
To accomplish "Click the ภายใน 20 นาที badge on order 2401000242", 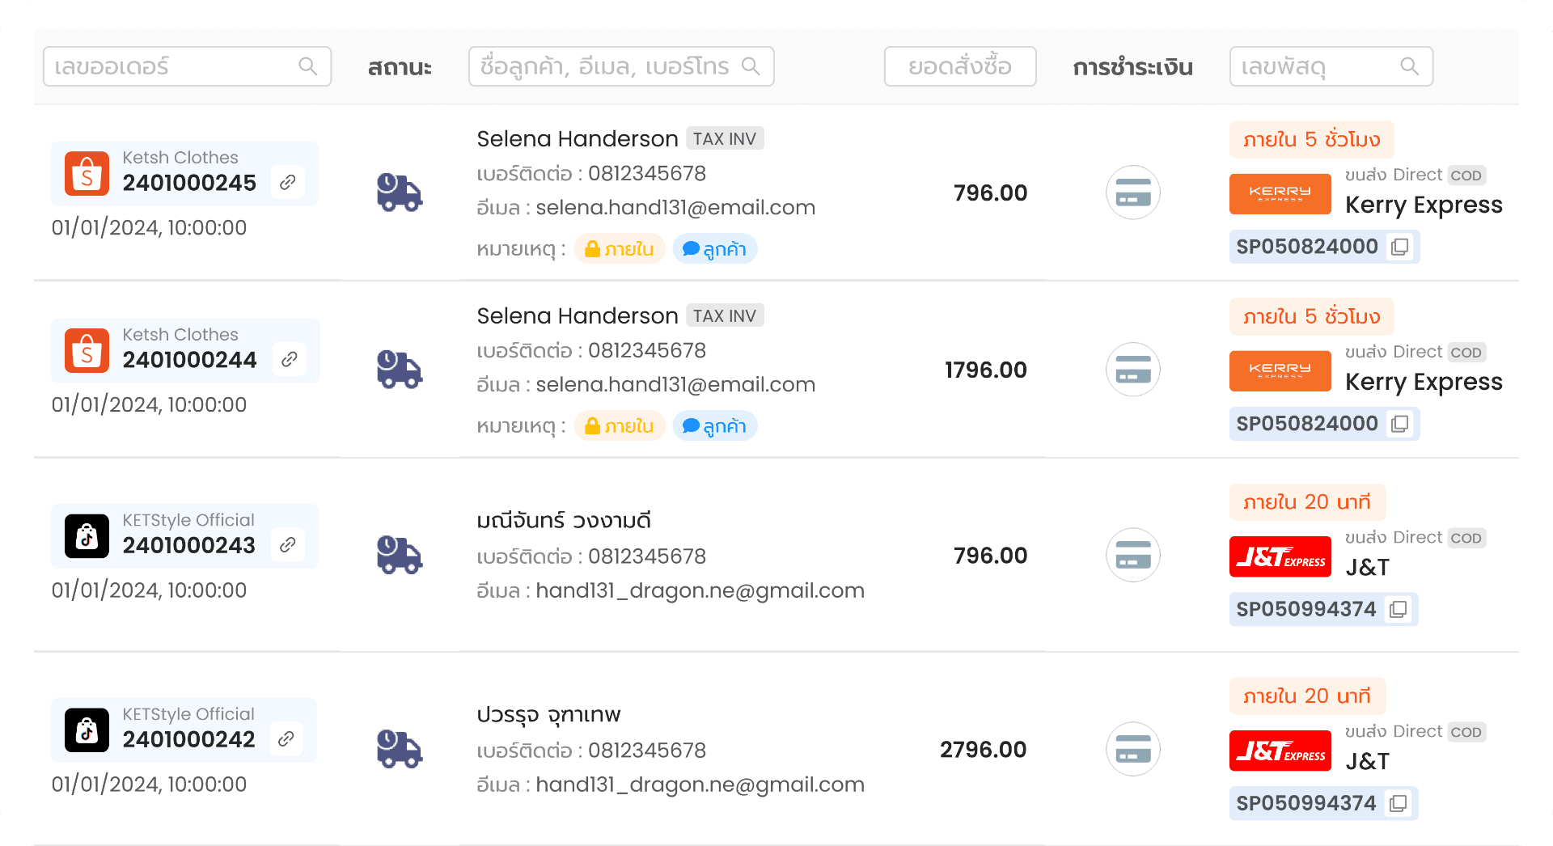I will tap(1306, 696).
